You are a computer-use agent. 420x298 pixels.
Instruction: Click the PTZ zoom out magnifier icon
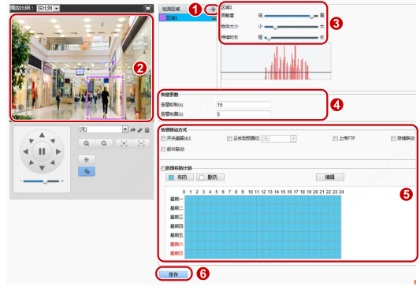(104, 143)
